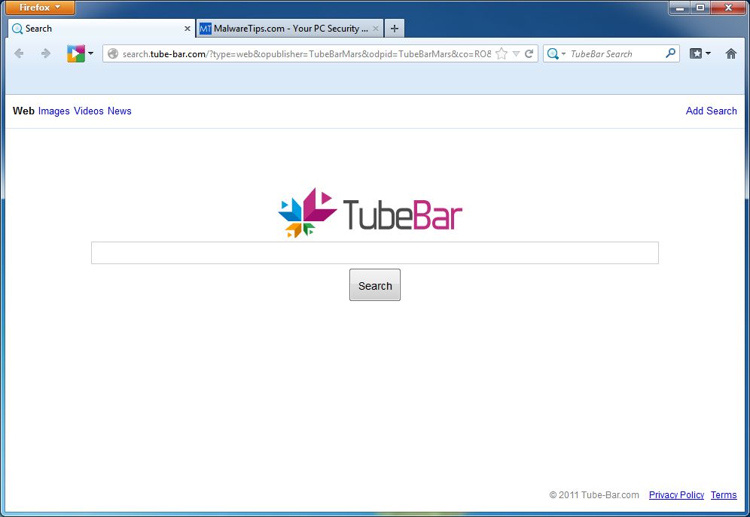750x517 pixels.
Task: Reload the current page
Action: (x=529, y=53)
